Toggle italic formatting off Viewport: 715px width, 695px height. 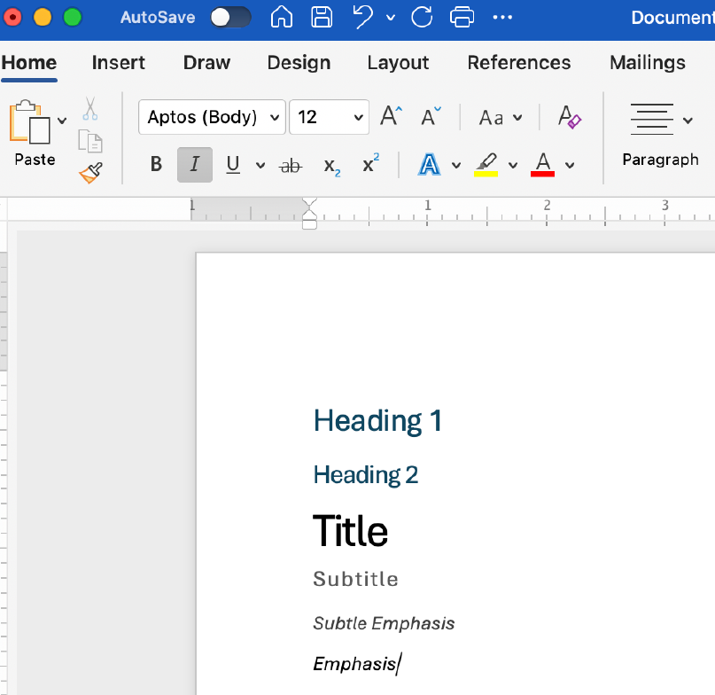[194, 164]
